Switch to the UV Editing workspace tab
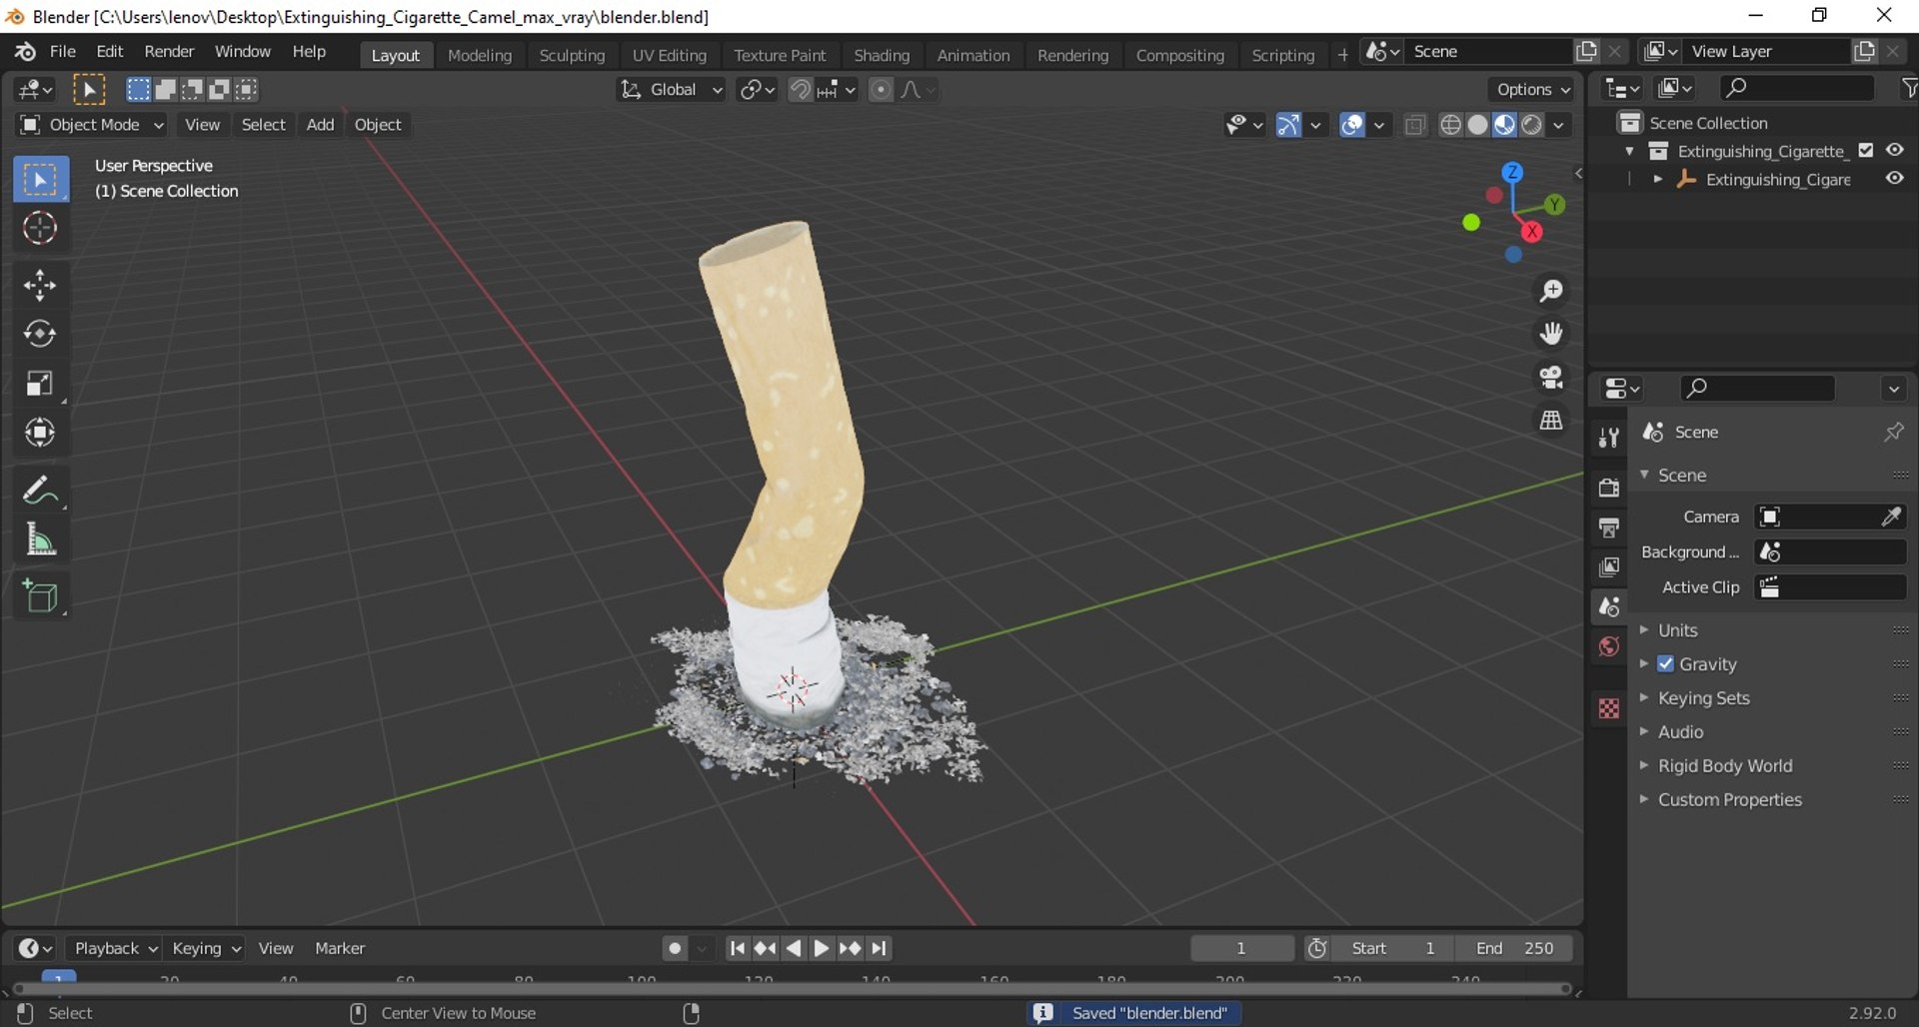Screen dimensions: 1919x1027 click(x=669, y=55)
